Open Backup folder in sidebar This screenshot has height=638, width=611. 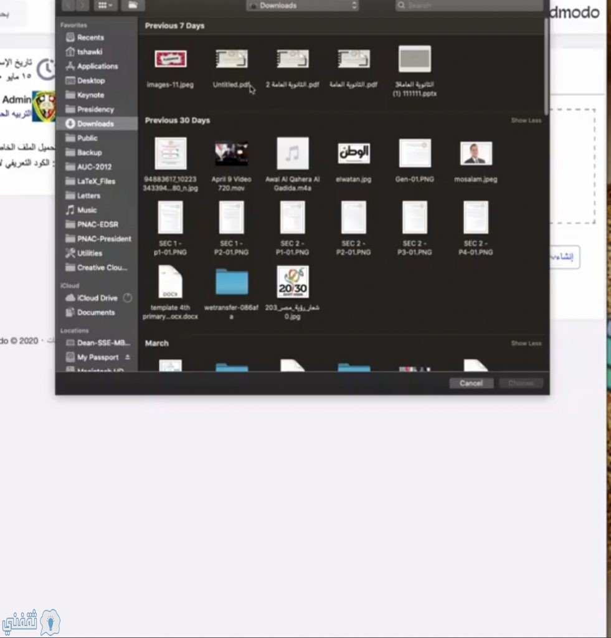89,152
